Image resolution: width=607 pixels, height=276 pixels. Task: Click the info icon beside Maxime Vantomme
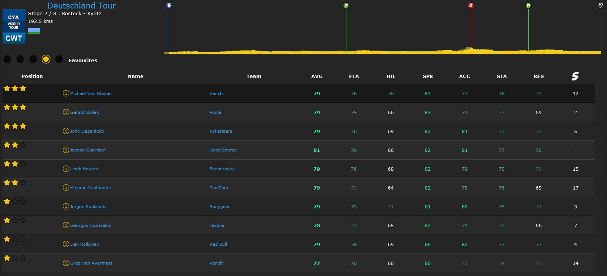(66, 188)
